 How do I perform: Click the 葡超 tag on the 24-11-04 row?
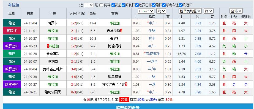12,23
